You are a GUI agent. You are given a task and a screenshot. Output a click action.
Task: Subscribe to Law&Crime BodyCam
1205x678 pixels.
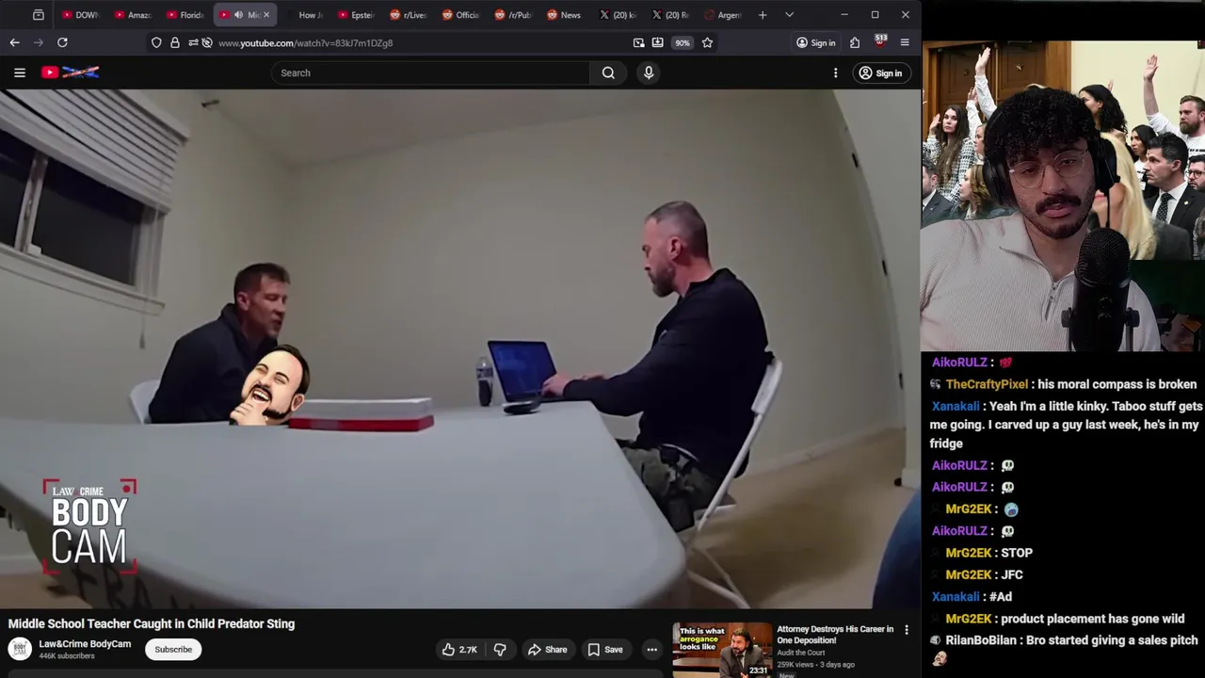tap(173, 649)
